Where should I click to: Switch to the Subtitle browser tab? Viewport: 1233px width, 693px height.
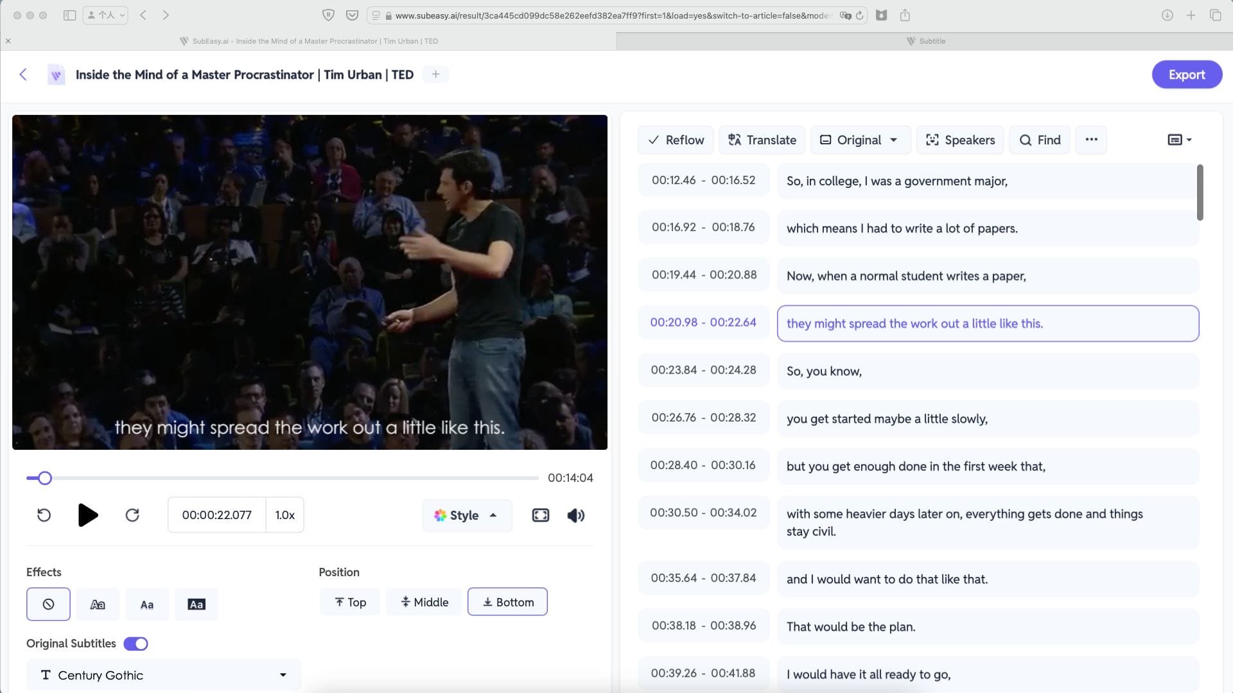point(925,41)
